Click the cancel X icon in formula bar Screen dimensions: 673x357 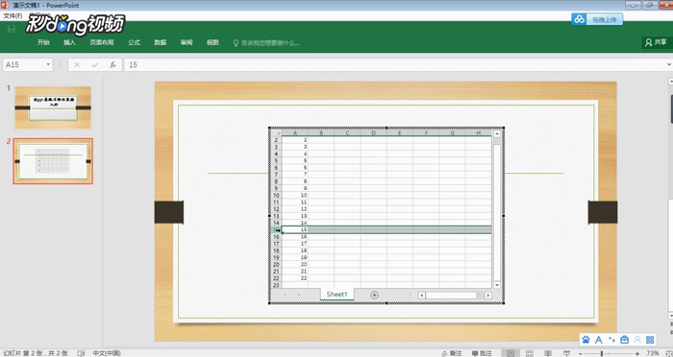coord(77,64)
